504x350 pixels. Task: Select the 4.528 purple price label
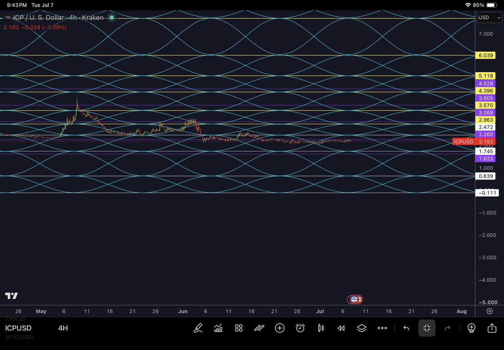coord(486,84)
